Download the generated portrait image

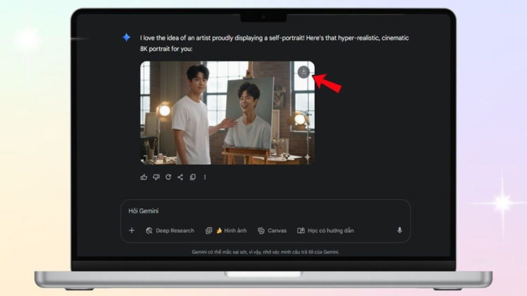pyautogui.click(x=303, y=72)
